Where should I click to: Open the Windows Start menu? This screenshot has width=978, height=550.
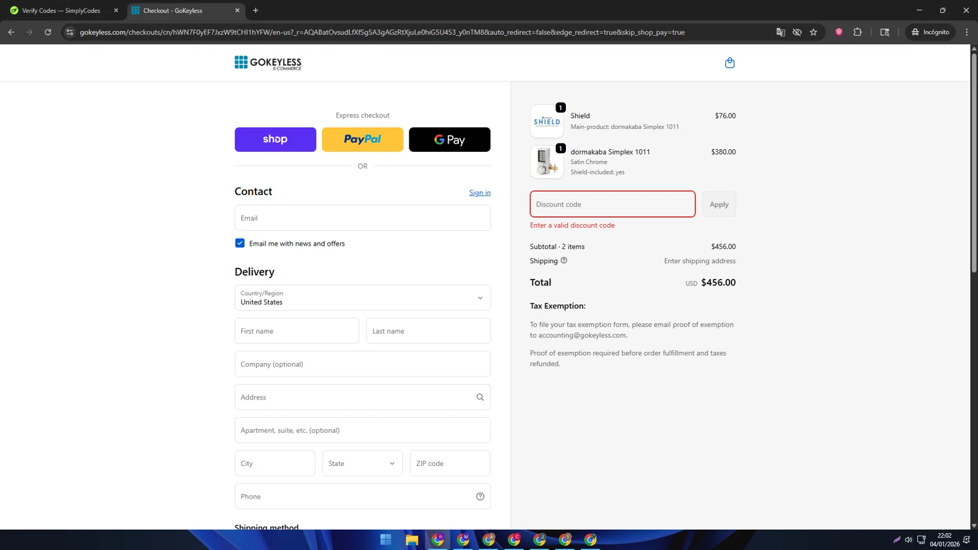click(386, 540)
